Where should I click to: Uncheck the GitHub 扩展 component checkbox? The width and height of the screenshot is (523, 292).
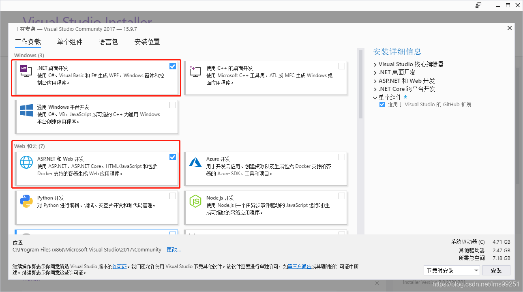pos(382,105)
